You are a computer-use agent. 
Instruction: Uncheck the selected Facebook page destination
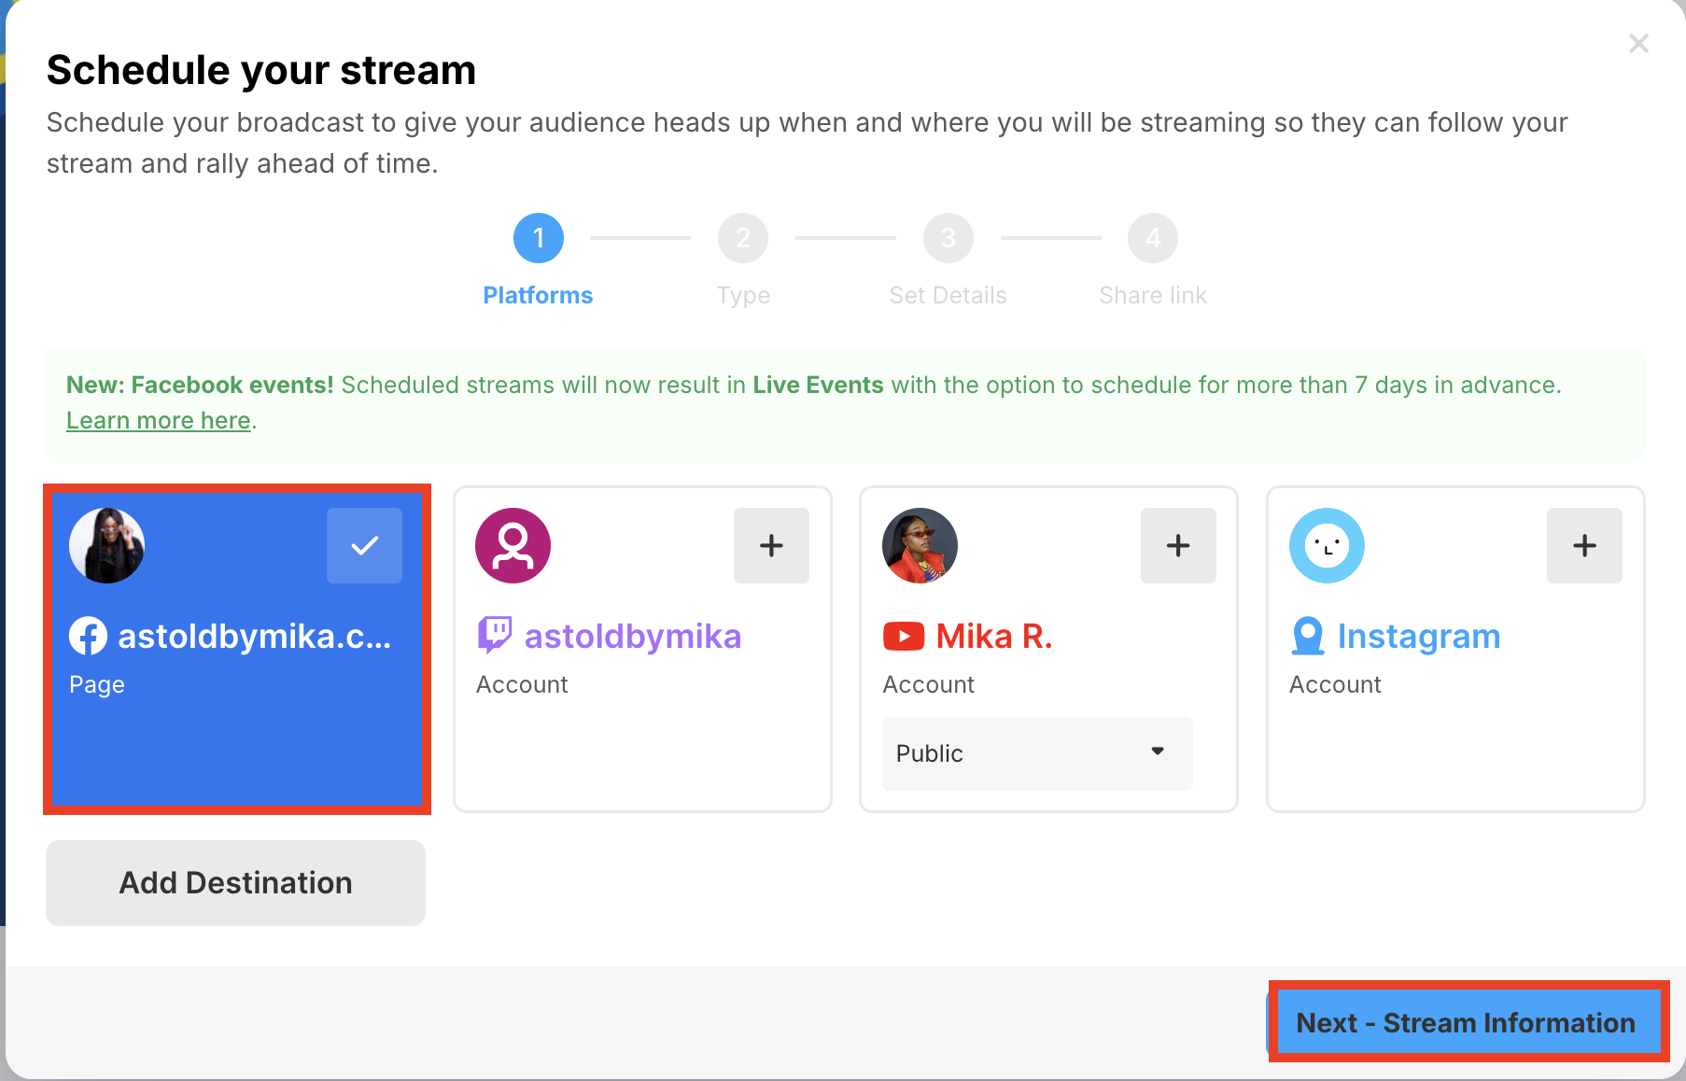click(x=364, y=545)
